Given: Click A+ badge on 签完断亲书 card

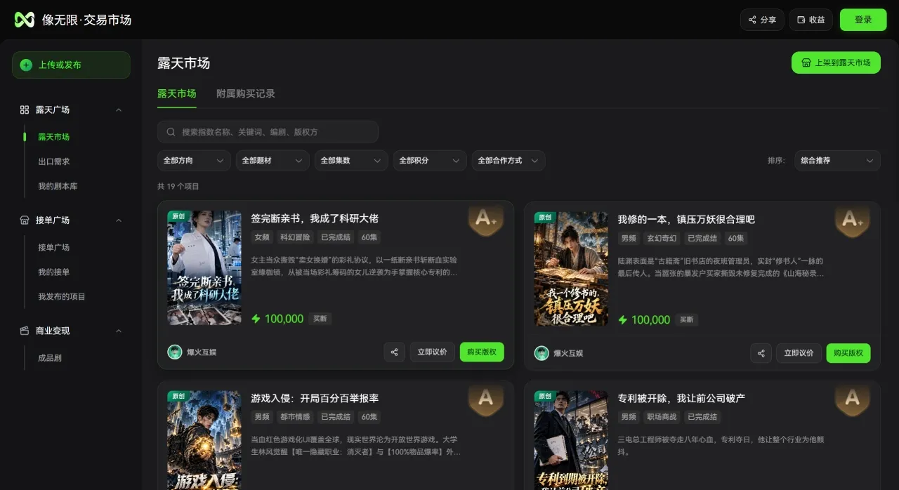Looking at the screenshot, I should (486, 220).
